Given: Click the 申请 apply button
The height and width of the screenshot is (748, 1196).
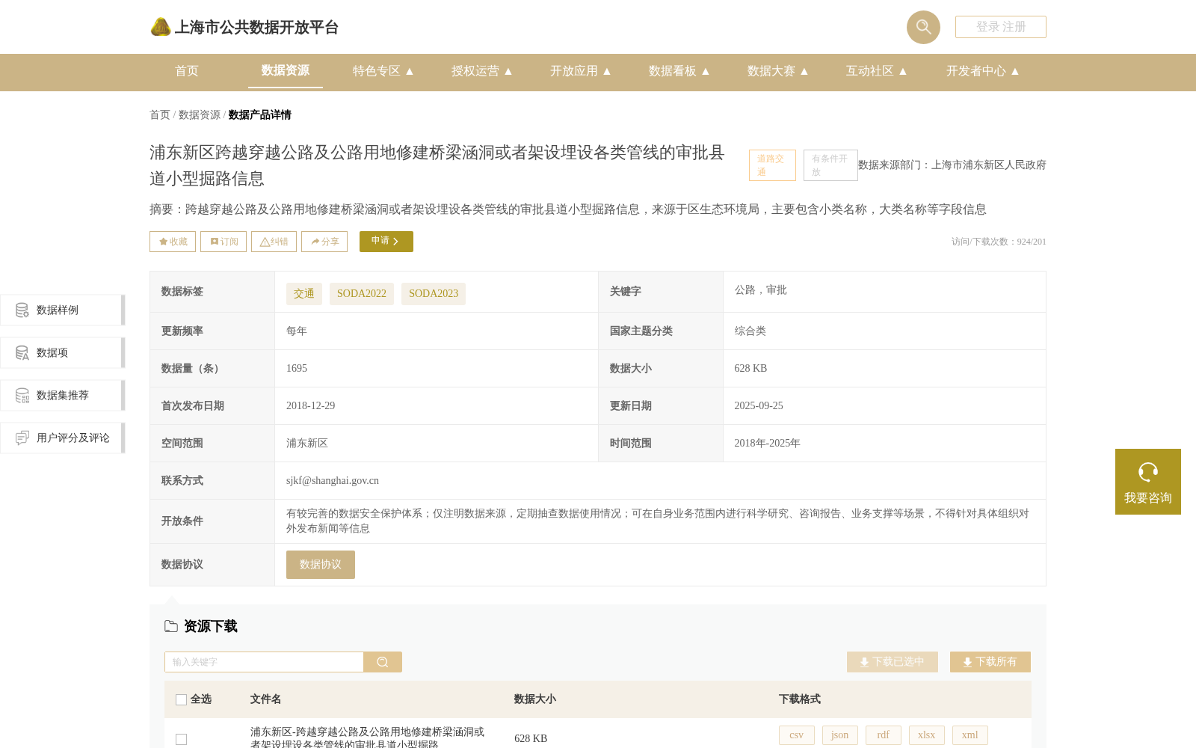Looking at the screenshot, I should [x=386, y=242].
